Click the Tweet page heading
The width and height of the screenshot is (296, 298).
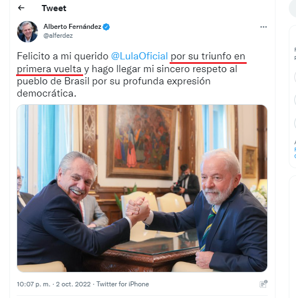click(54, 8)
